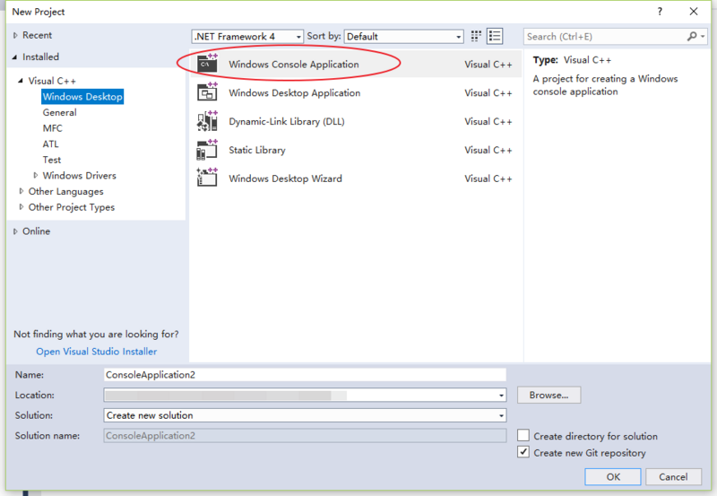The width and height of the screenshot is (717, 496).
Task: Collapse the Installed node
Action: pos(14,57)
